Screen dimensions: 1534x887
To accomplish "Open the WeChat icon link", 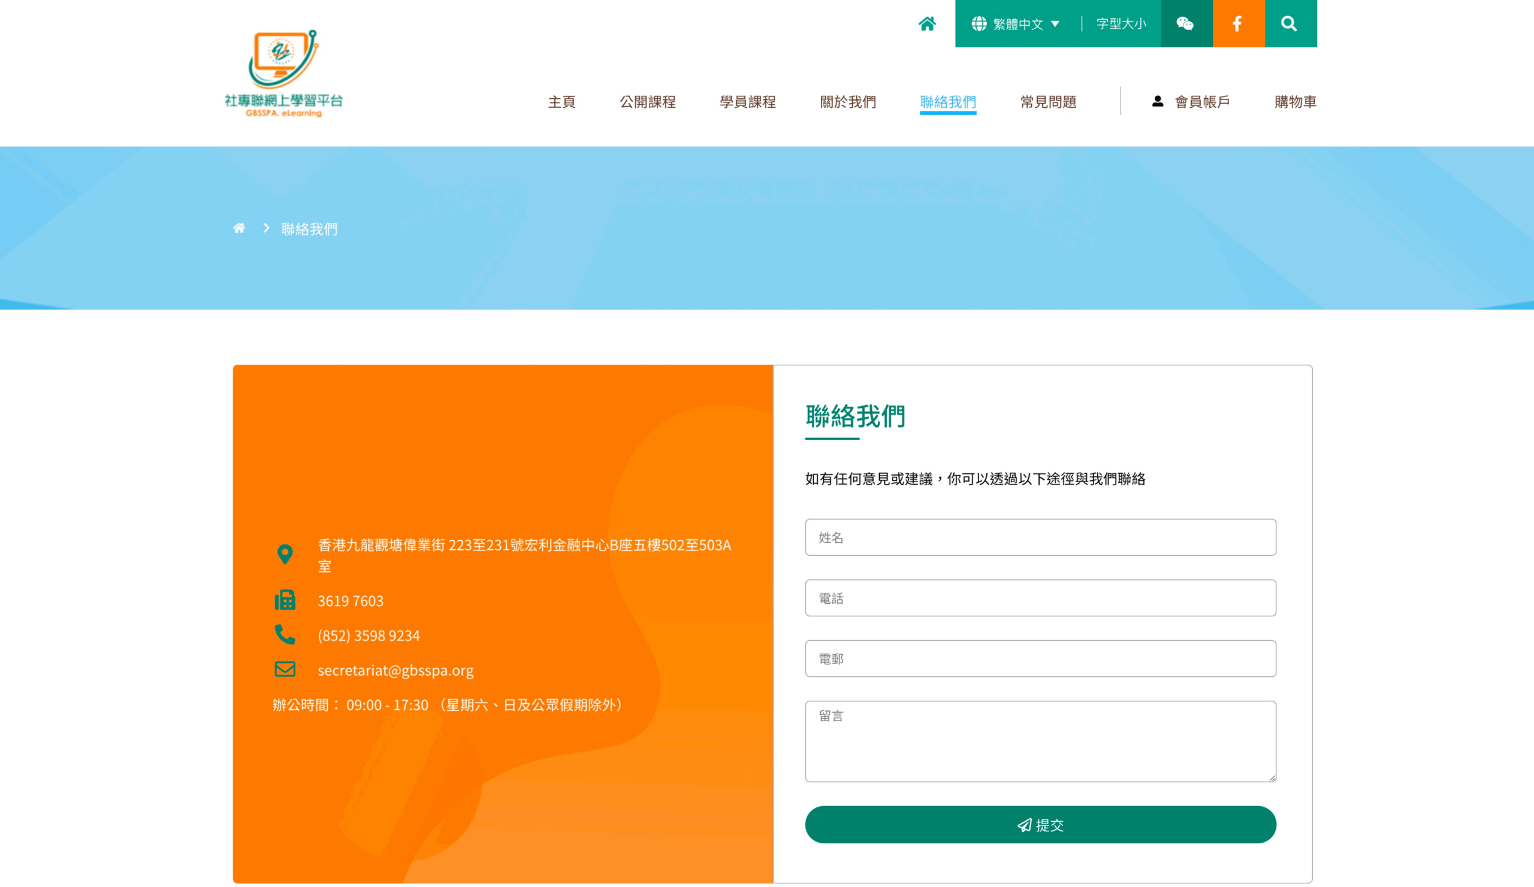I will click(x=1186, y=24).
